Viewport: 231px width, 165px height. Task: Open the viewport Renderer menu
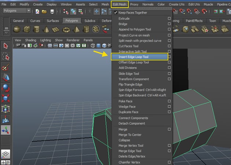click(73, 40)
